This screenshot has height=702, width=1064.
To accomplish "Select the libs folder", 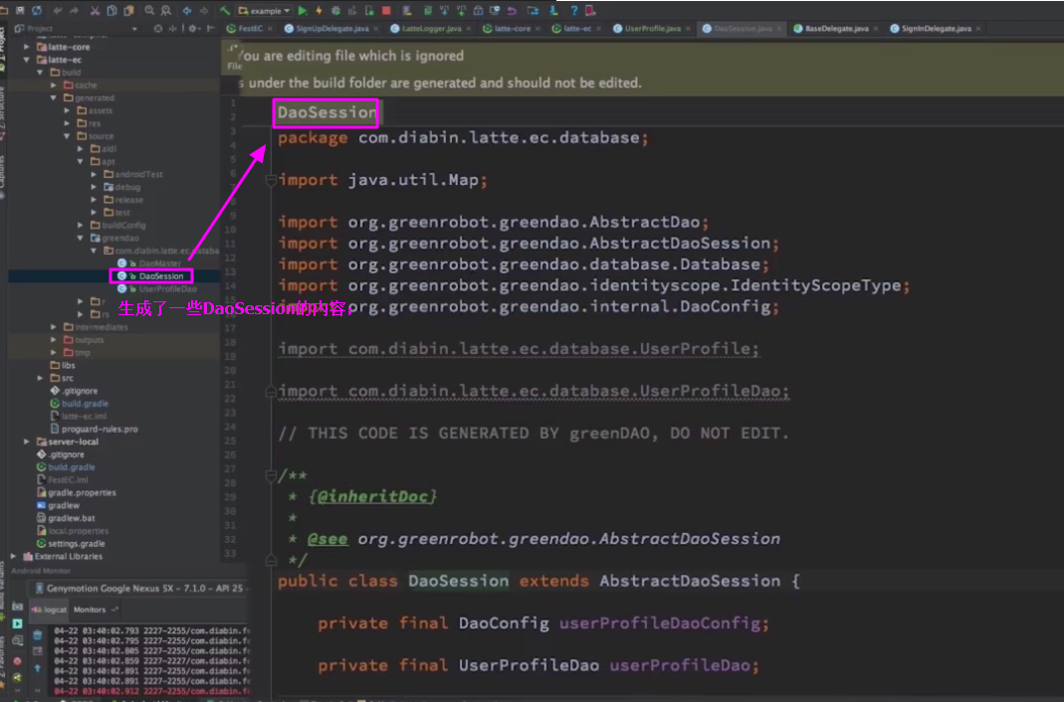I will click(x=63, y=365).
